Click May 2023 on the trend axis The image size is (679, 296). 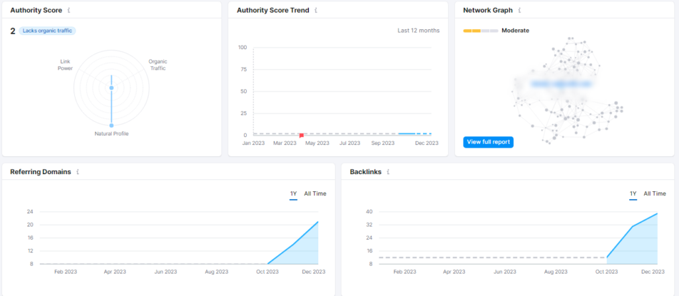tap(318, 143)
